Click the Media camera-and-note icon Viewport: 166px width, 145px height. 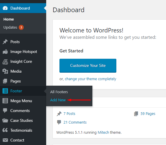click(5, 71)
